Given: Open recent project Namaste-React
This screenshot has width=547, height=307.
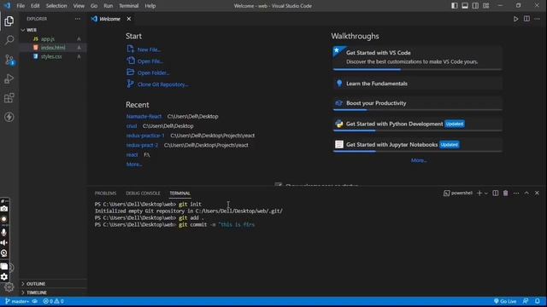Looking at the screenshot, I should (x=144, y=116).
